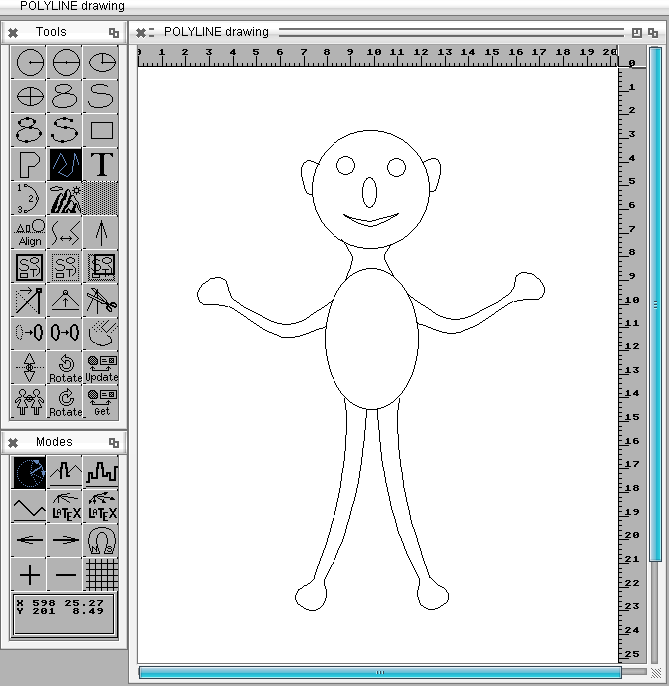Screen dimensions: 669x686
Task: Click the horizontal scrollbar below the canvas
Action: pyautogui.click(x=379, y=673)
